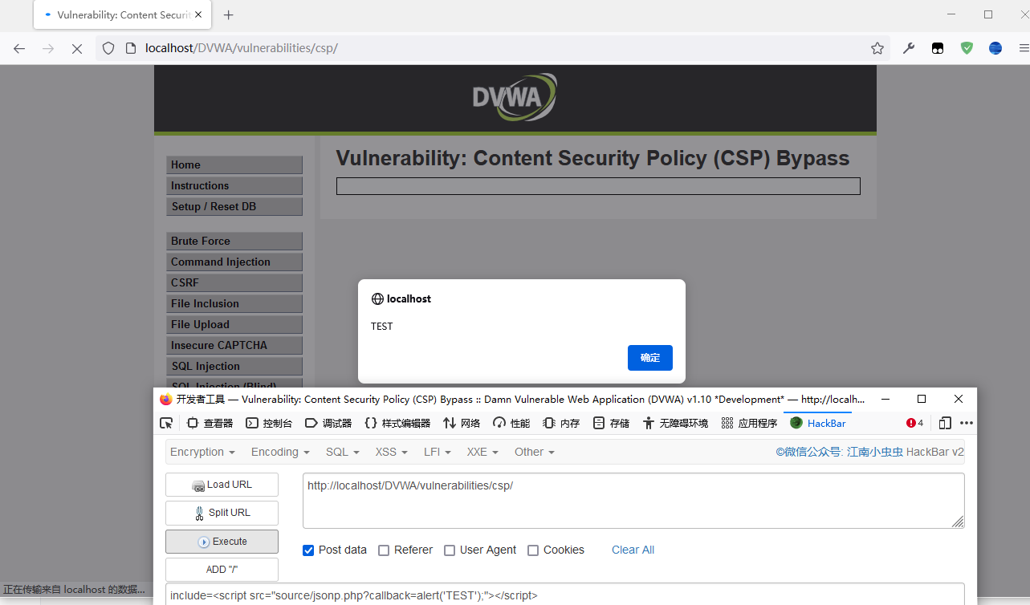Open the Tampermonkey extension icon

(x=938, y=48)
